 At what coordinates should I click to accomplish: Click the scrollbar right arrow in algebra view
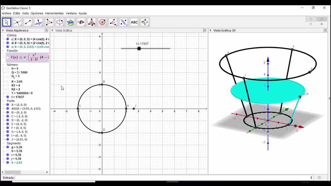tap(47, 172)
